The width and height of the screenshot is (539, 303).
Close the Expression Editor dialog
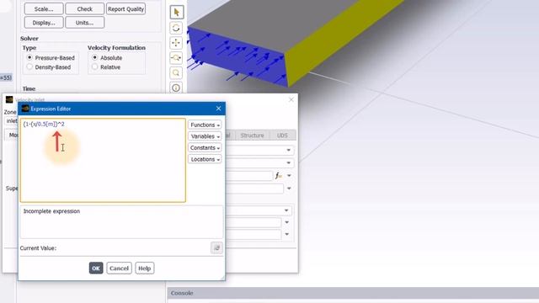coord(219,109)
